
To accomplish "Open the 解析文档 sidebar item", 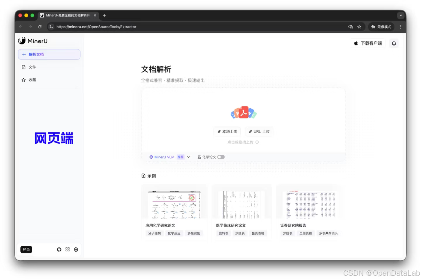I will tap(49, 54).
